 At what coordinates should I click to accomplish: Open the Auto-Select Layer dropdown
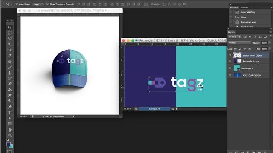click(x=38, y=4)
